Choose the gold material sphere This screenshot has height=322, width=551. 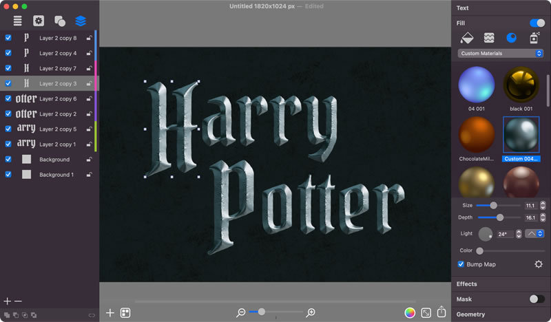[x=476, y=182]
